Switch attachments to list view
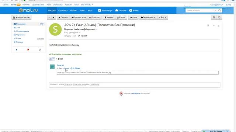The height and width of the screenshot is (132, 236). click(51, 59)
